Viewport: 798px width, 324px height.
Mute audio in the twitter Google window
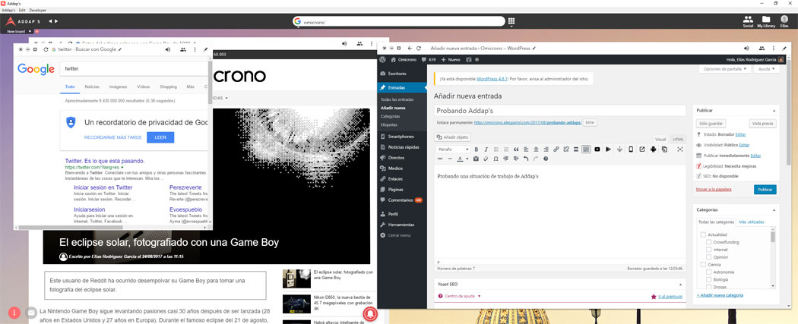[x=167, y=49]
